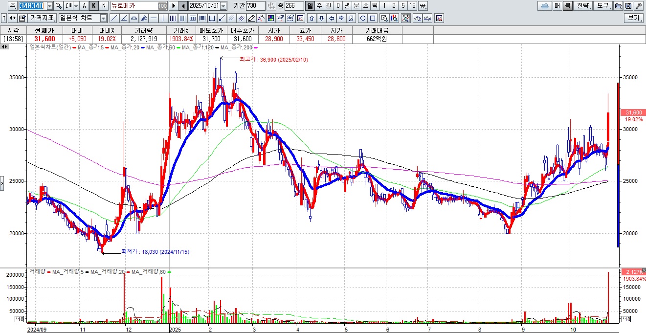
Task: Click the next stock play arrow
Action: (173, 6)
